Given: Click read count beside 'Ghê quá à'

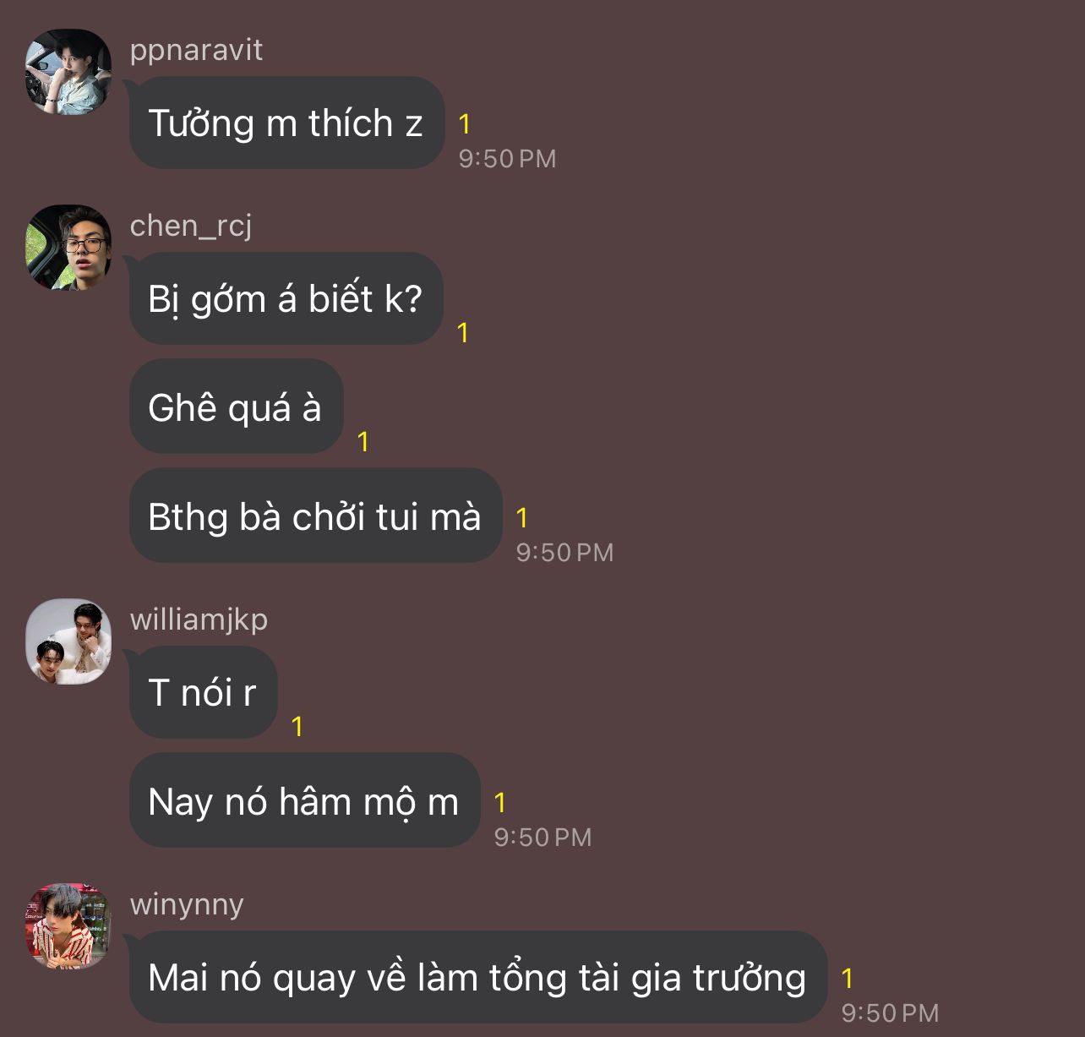Looking at the screenshot, I should click(363, 441).
